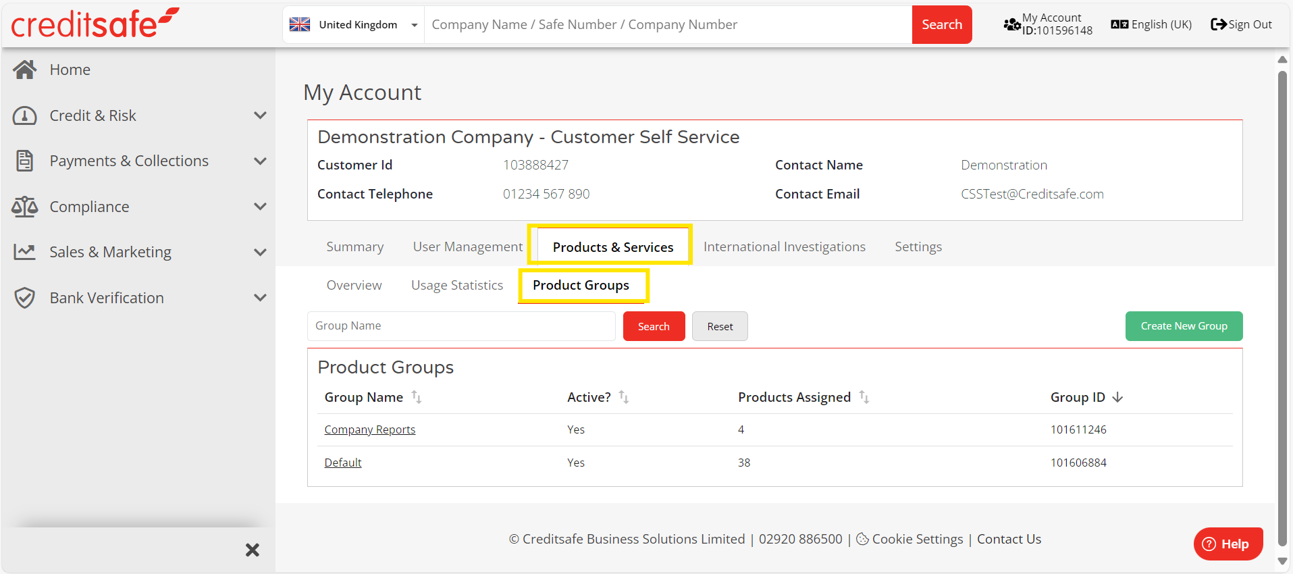Select the Products & Services tab
1293x574 pixels.
[x=613, y=247]
